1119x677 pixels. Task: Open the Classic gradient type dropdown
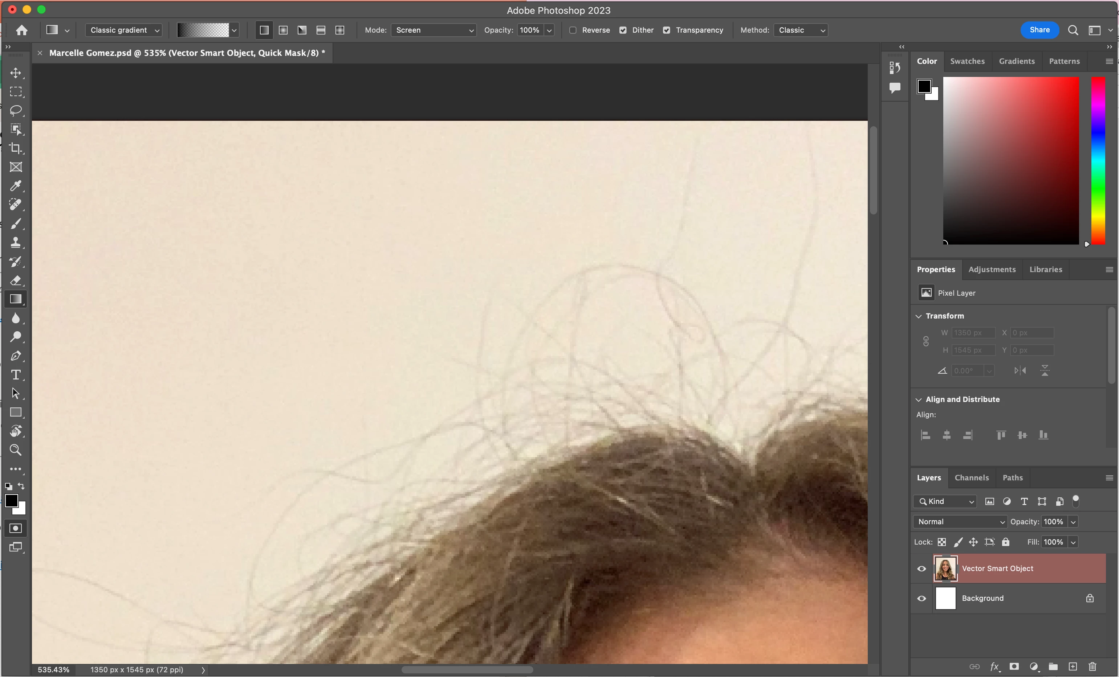tap(124, 30)
